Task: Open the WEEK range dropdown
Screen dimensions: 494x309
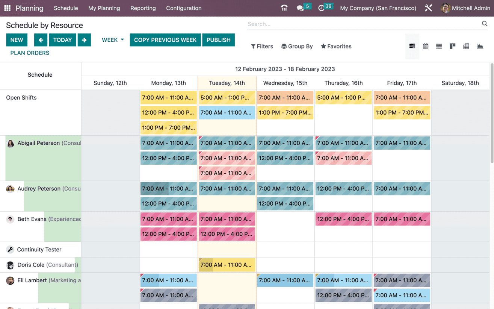Action: pyautogui.click(x=112, y=39)
